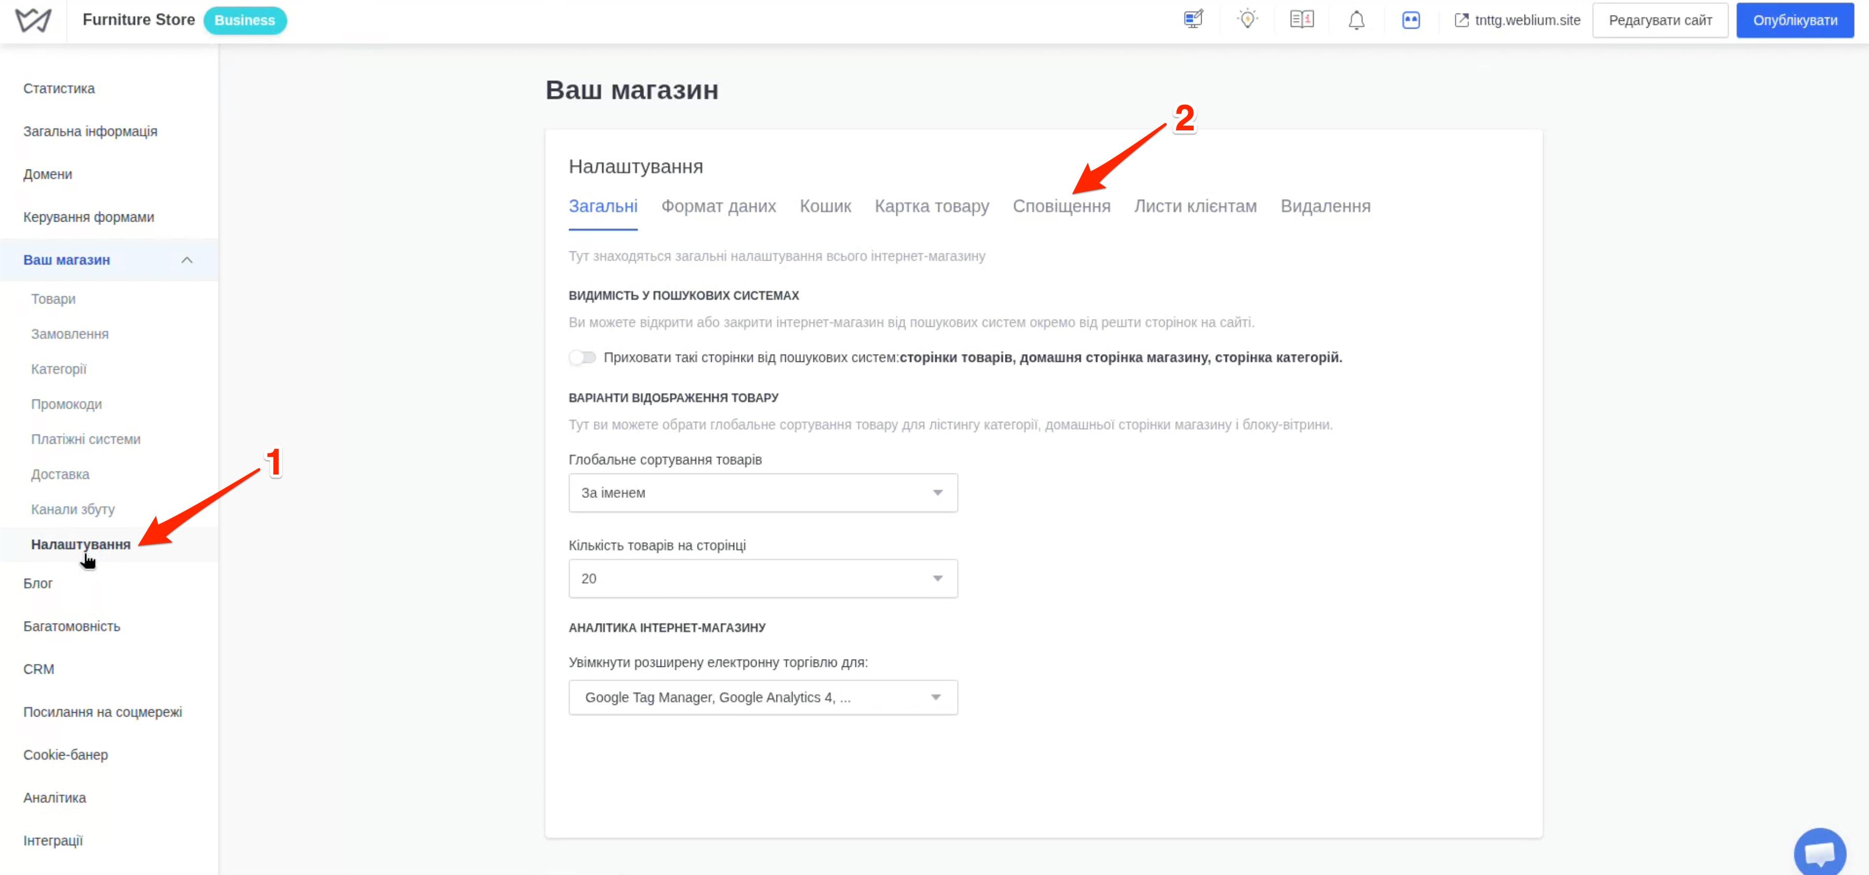
Task: Click the blue account avatar icon
Action: coord(1410,20)
